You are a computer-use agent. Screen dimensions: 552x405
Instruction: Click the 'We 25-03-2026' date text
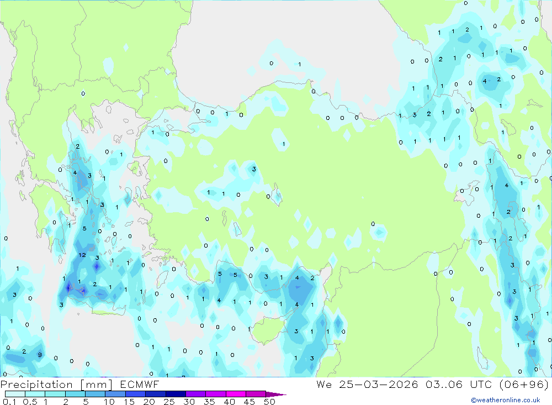(x=367, y=385)
